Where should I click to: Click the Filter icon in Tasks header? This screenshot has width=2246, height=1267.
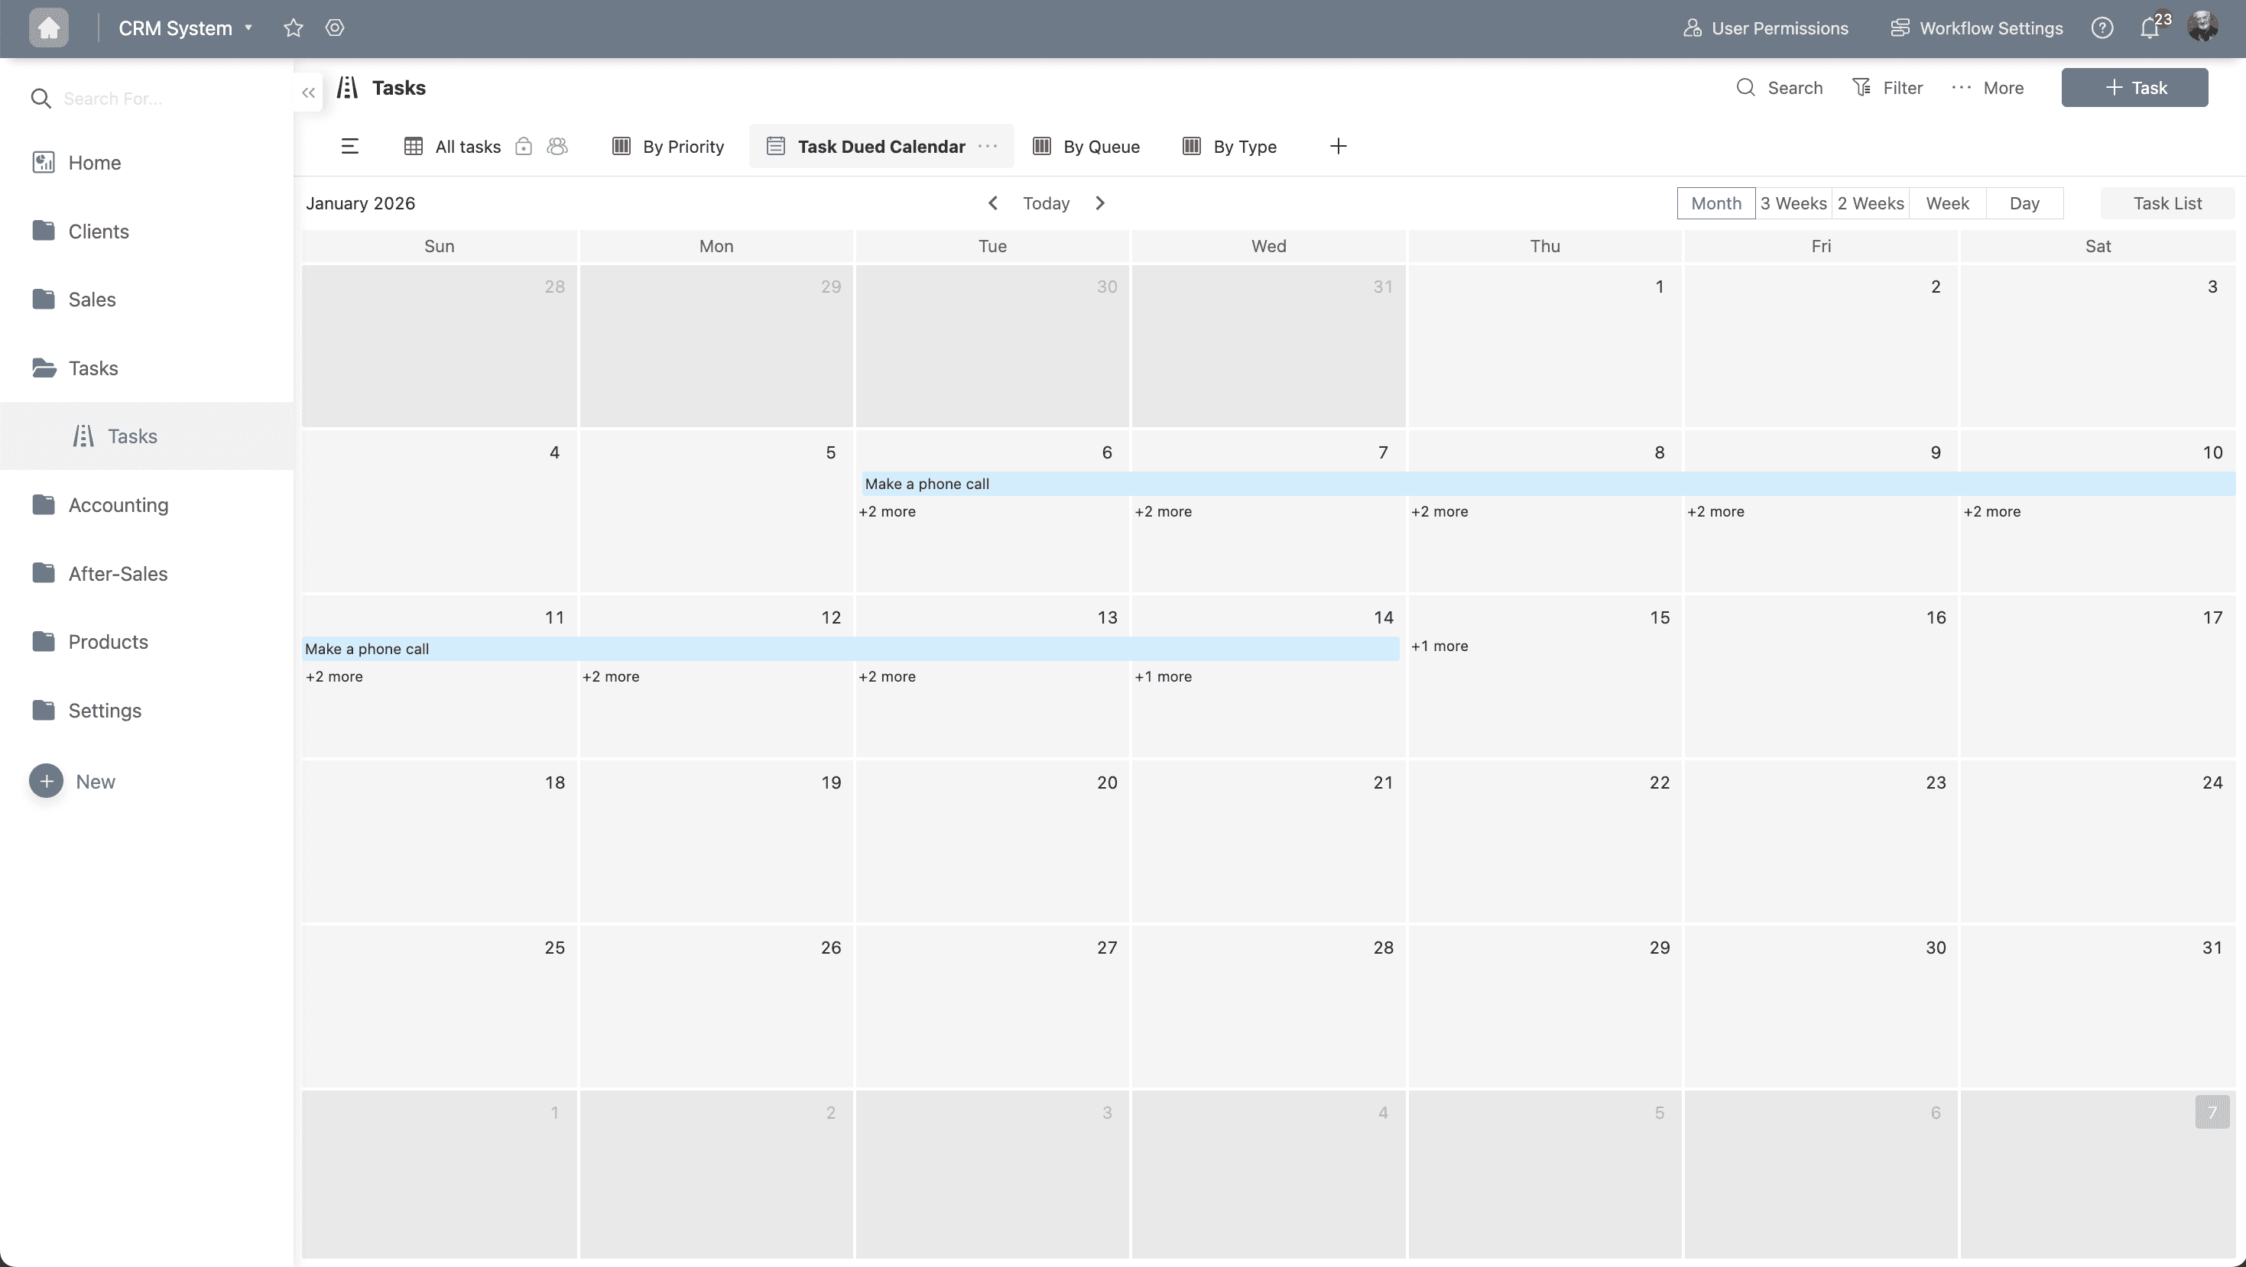tap(1861, 87)
